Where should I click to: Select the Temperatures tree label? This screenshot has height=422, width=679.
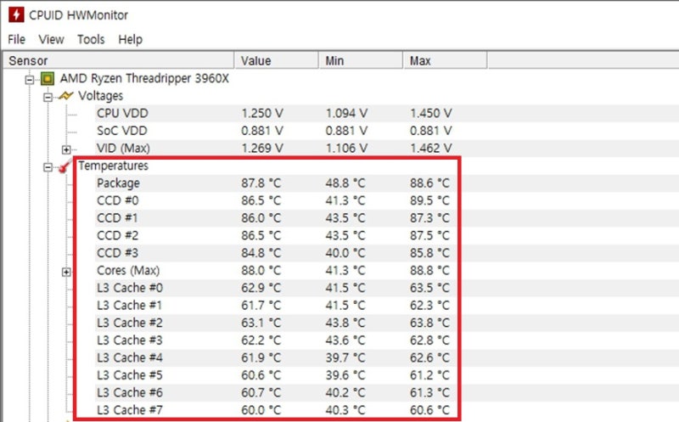(113, 166)
